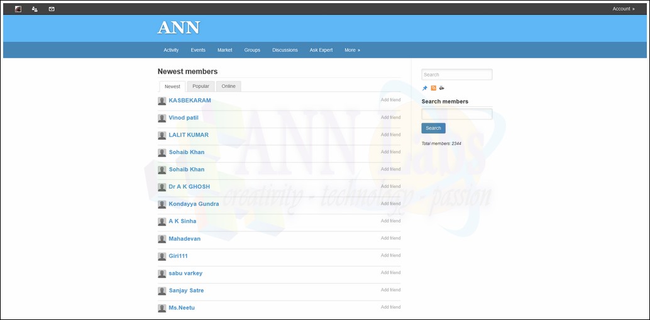Add Vinod patil as a friend
Screen dimensions: 650x320
pyautogui.click(x=390, y=118)
